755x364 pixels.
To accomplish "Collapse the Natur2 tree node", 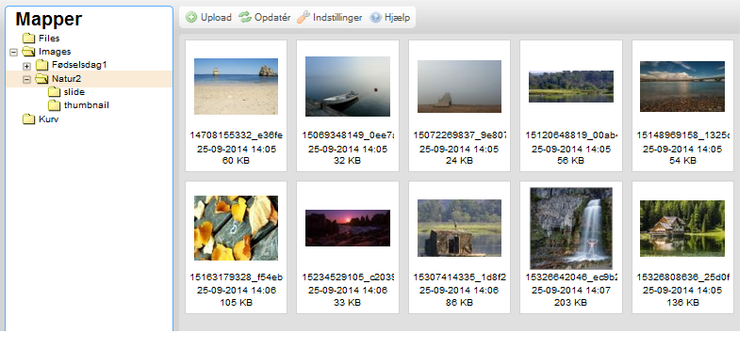I will [x=27, y=79].
